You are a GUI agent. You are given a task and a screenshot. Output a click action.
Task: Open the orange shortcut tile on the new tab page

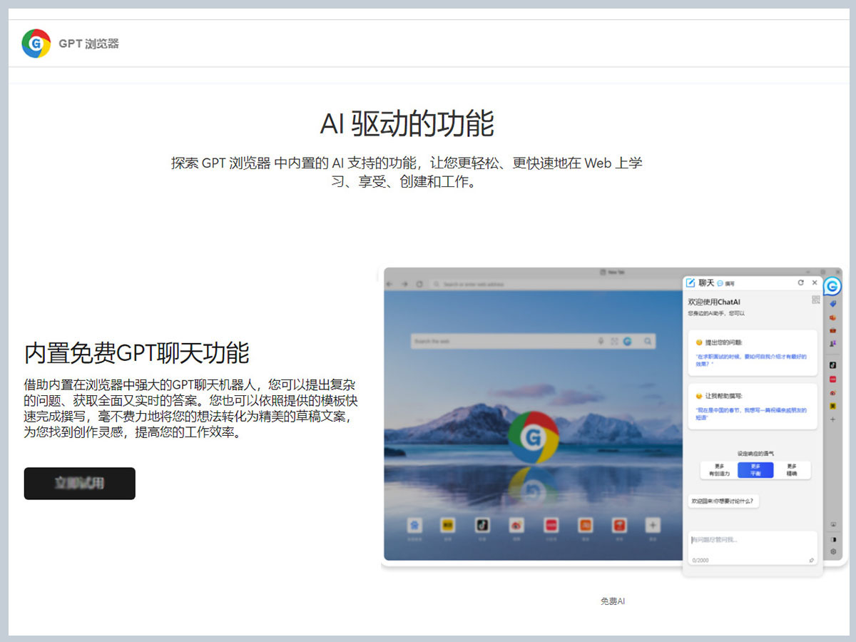click(x=585, y=525)
